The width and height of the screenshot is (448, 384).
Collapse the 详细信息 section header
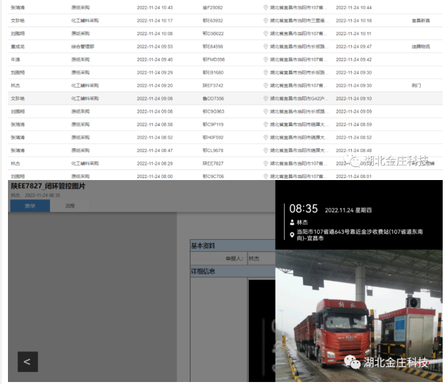tap(232, 271)
